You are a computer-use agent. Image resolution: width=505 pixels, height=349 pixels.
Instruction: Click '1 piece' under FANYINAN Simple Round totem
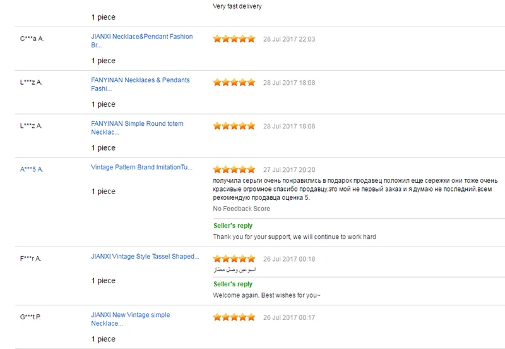(x=103, y=148)
